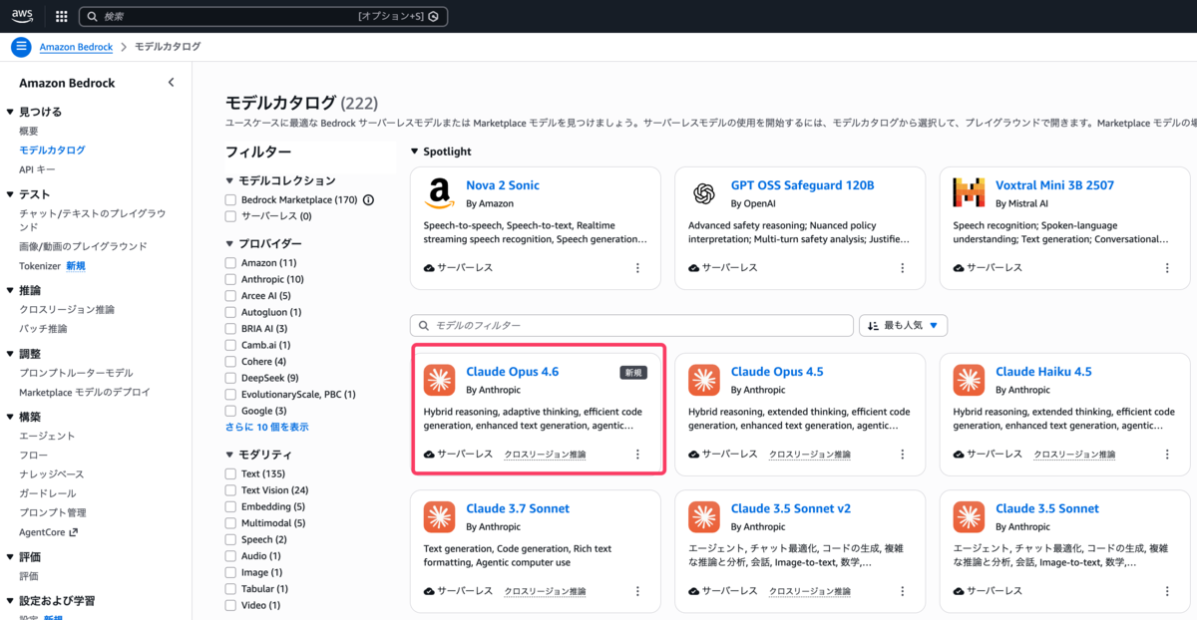Open ガードレール in the sidebar
The width and height of the screenshot is (1197, 620).
click(x=48, y=493)
